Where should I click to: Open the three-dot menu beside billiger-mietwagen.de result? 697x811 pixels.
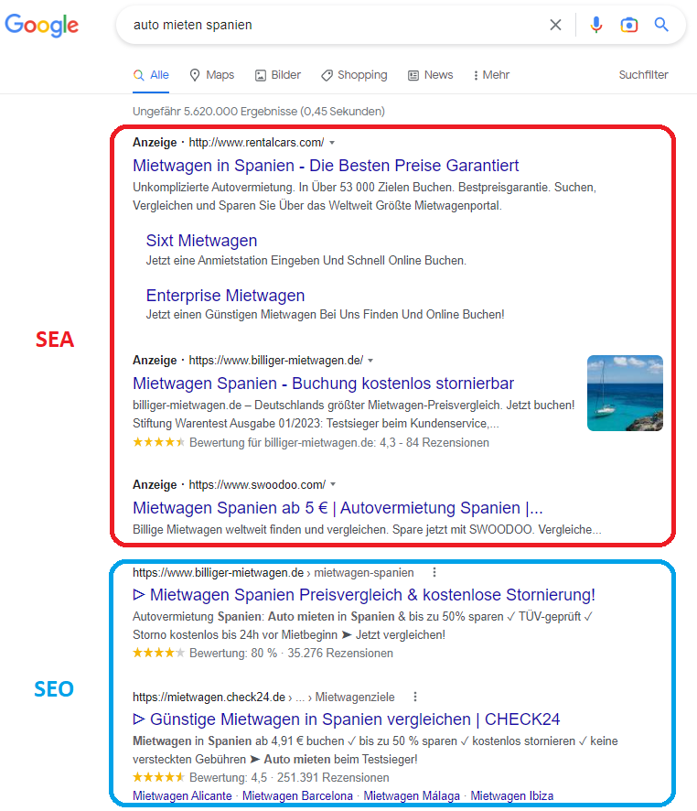tap(434, 572)
